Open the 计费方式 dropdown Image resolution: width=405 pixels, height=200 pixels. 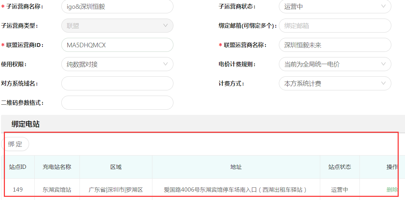tap(335, 83)
